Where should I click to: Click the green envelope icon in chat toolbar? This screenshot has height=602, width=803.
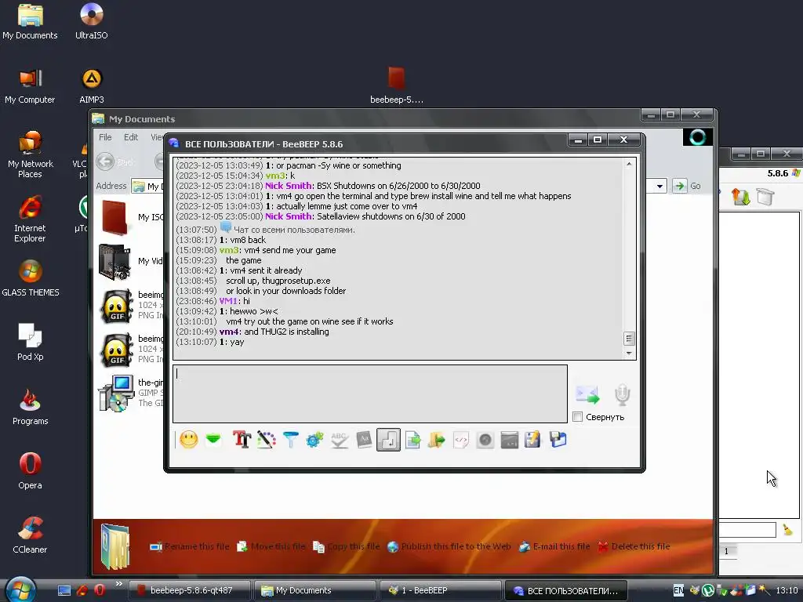pos(213,439)
